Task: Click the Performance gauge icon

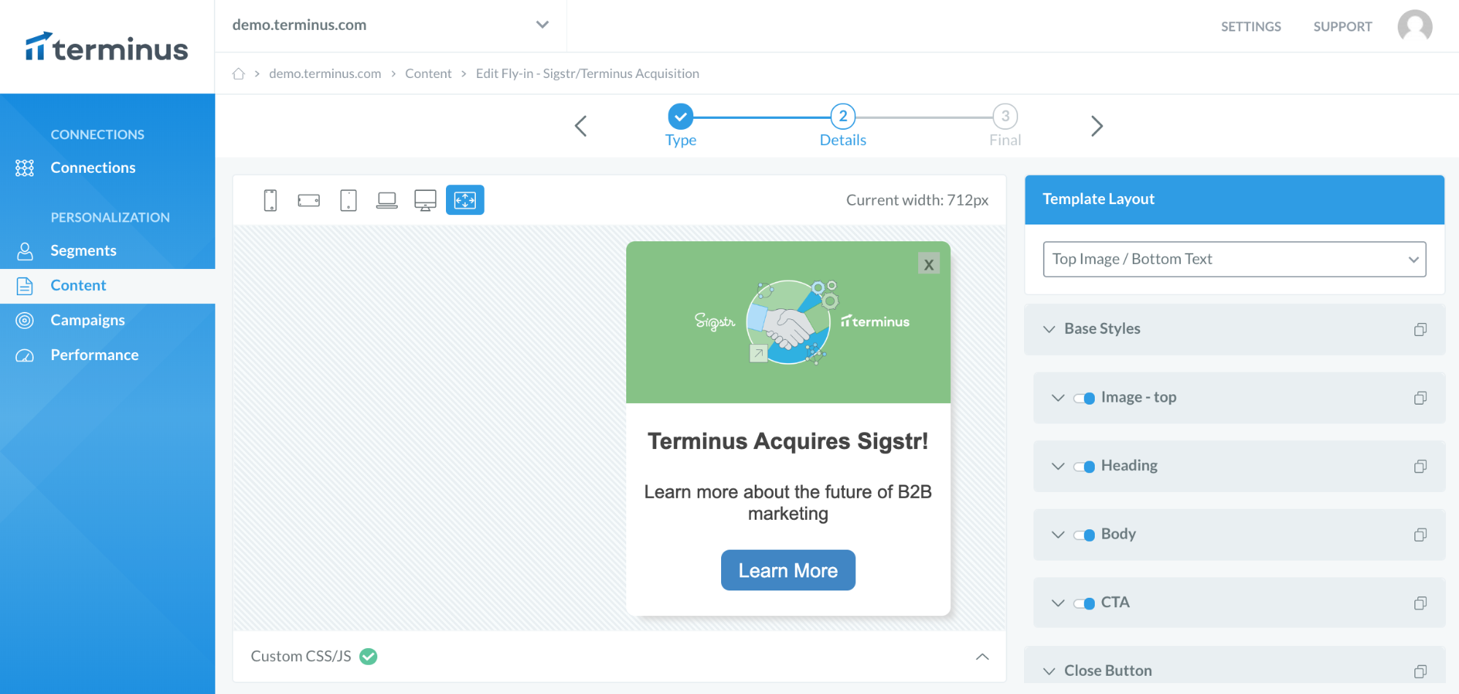Action: pos(25,356)
